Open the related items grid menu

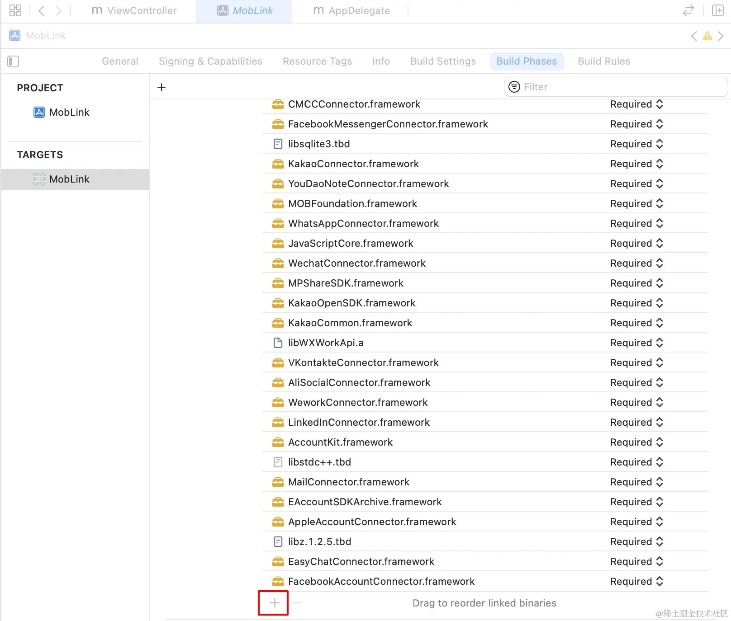[15, 10]
